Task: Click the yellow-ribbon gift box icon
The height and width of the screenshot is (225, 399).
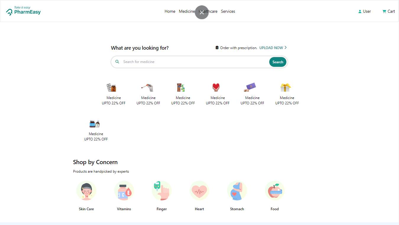Action: coord(286,87)
